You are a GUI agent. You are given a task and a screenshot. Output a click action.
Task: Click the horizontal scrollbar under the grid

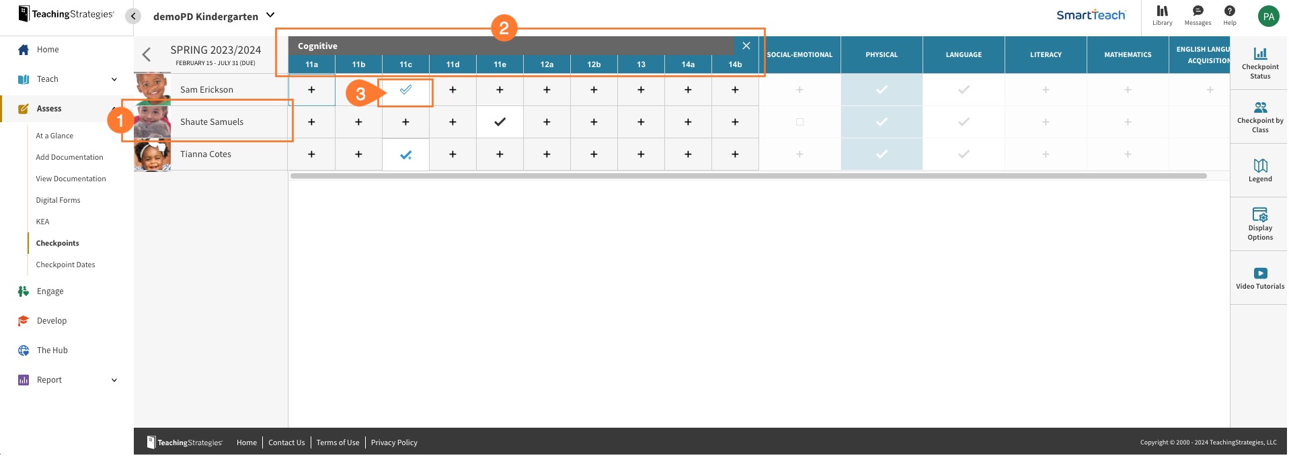748,176
